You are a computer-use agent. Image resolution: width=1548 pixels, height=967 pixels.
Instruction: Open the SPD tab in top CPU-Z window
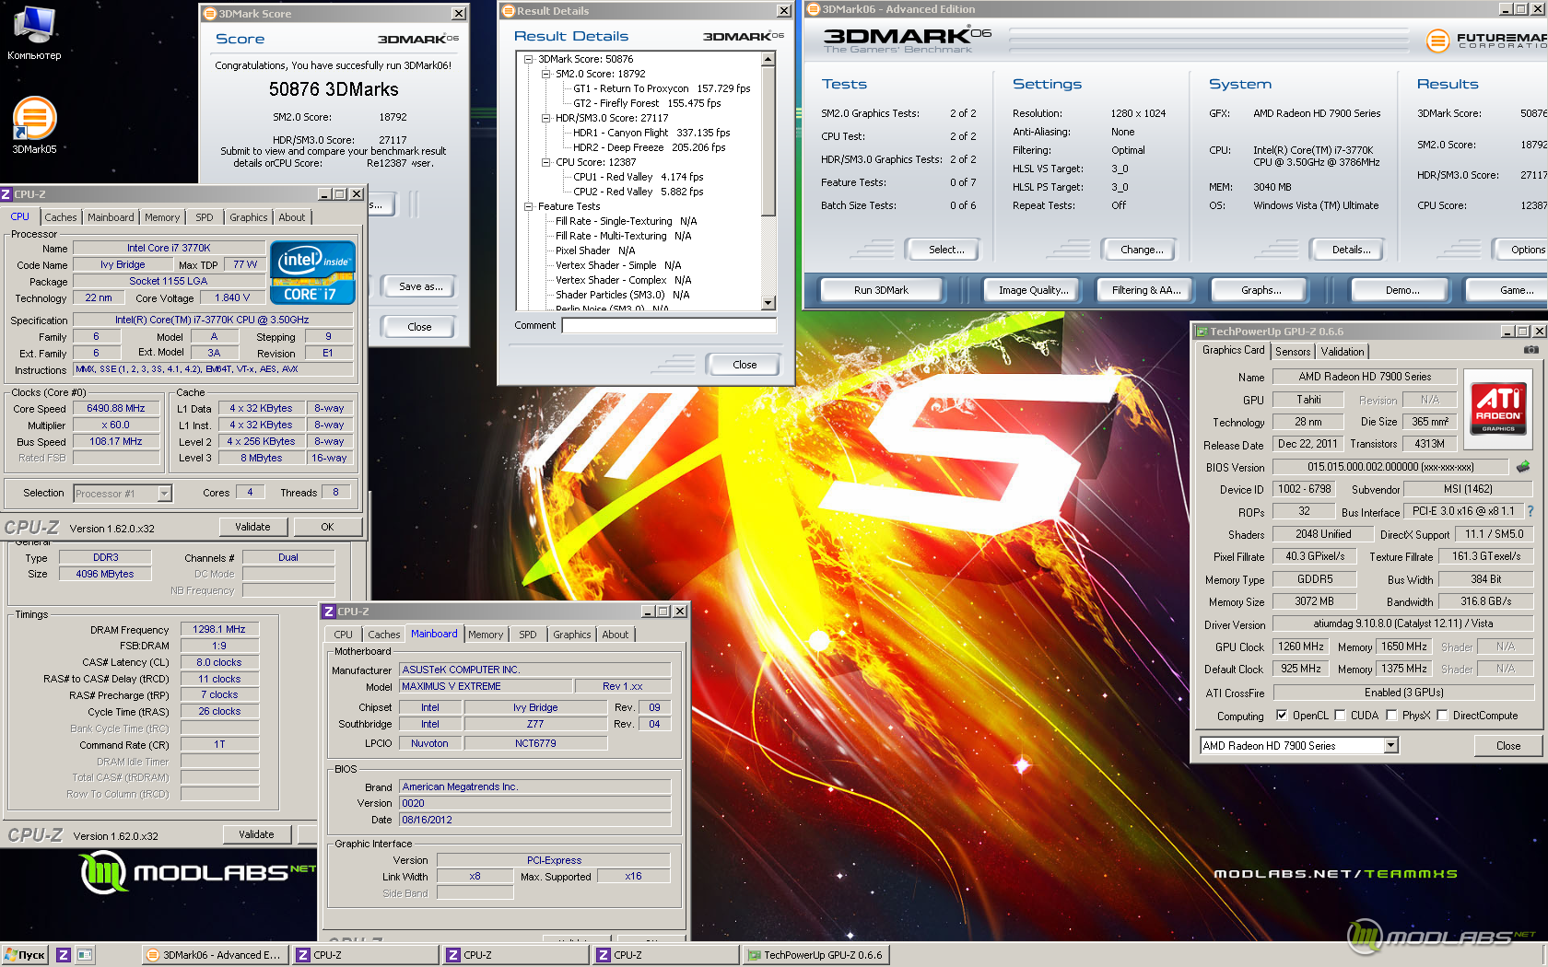tap(205, 217)
